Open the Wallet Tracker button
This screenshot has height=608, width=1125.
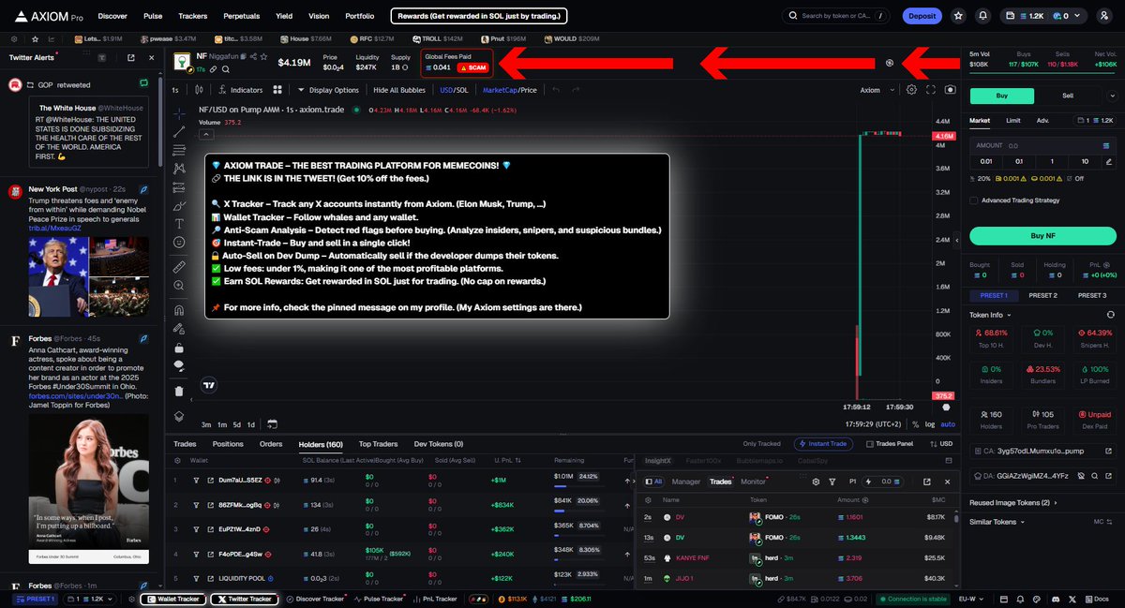[172, 599]
